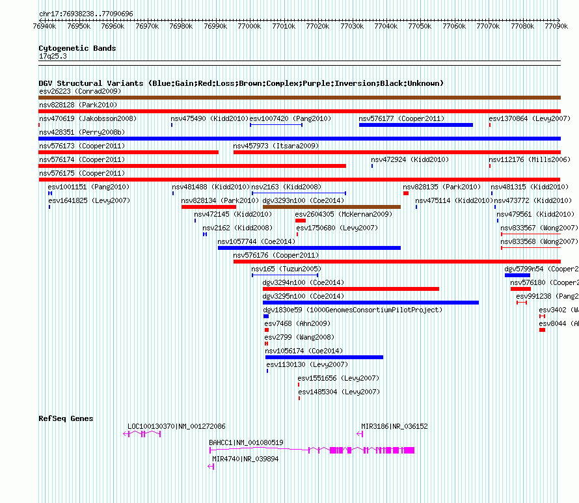Click the MIR4740|NR_039894 label
Image resolution: width=579 pixels, height=503 pixels.
pyautogui.click(x=245, y=459)
